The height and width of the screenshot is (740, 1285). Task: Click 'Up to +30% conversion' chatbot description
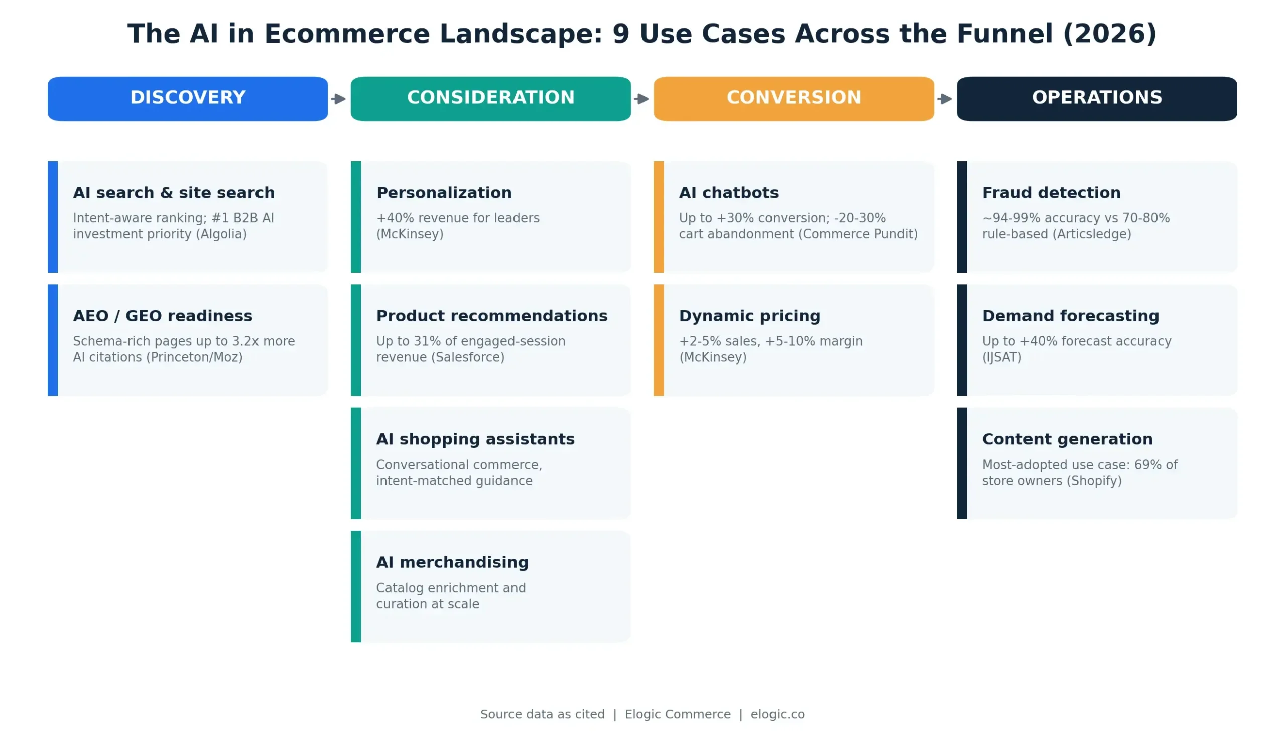tap(798, 226)
